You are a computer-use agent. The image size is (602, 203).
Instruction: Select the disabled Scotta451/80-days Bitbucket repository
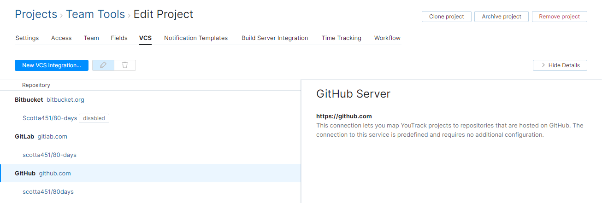tap(50, 118)
